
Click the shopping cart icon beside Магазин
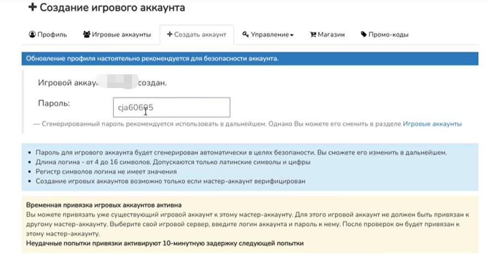click(313, 34)
